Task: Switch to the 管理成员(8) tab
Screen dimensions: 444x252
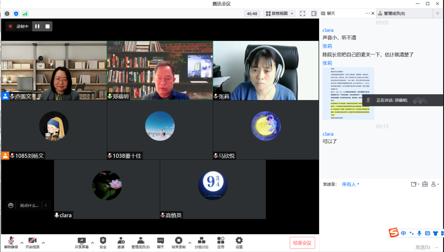Action: tap(394, 14)
